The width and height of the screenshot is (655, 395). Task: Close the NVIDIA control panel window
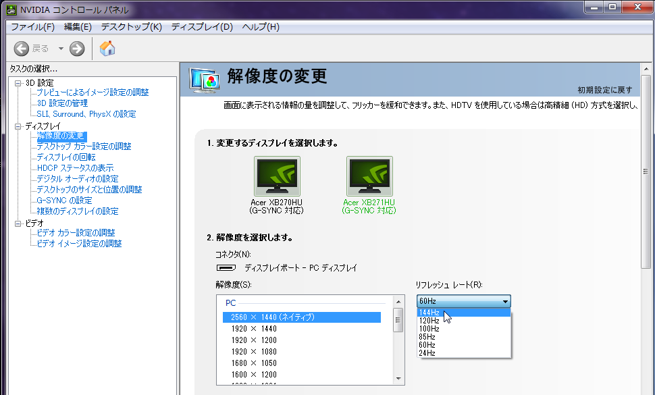click(x=637, y=7)
